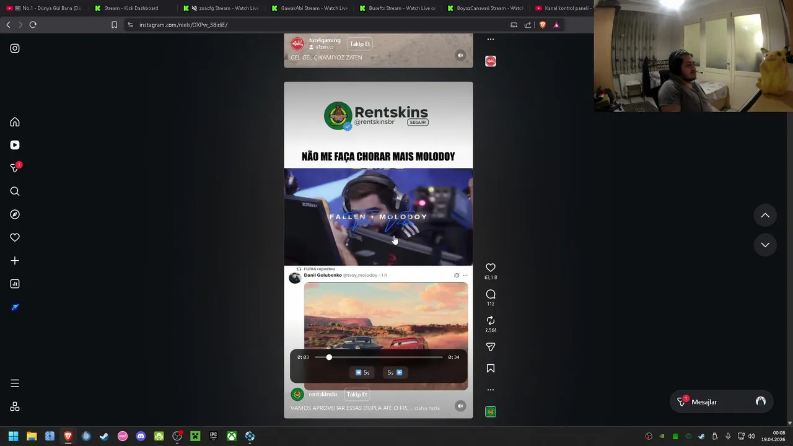
Task: Open Brave Shields lion icon
Action: pos(543,25)
